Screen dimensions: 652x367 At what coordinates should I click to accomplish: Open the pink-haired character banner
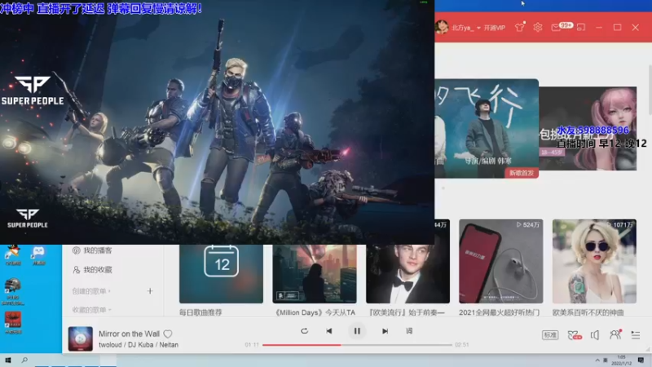pos(588,128)
